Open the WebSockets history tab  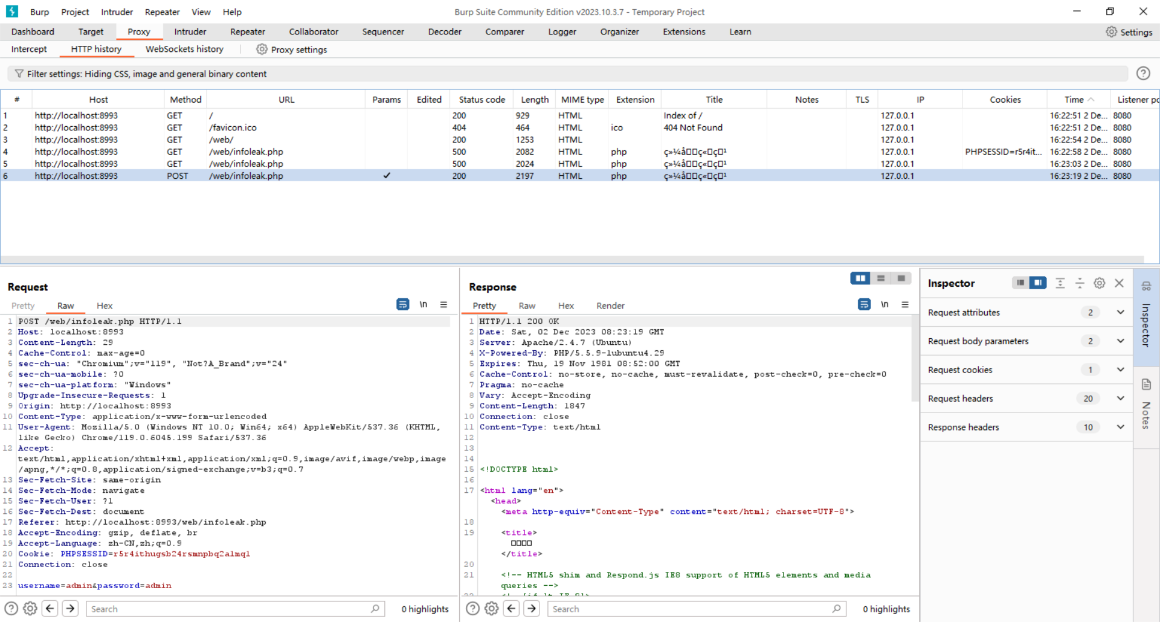pos(184,50)
